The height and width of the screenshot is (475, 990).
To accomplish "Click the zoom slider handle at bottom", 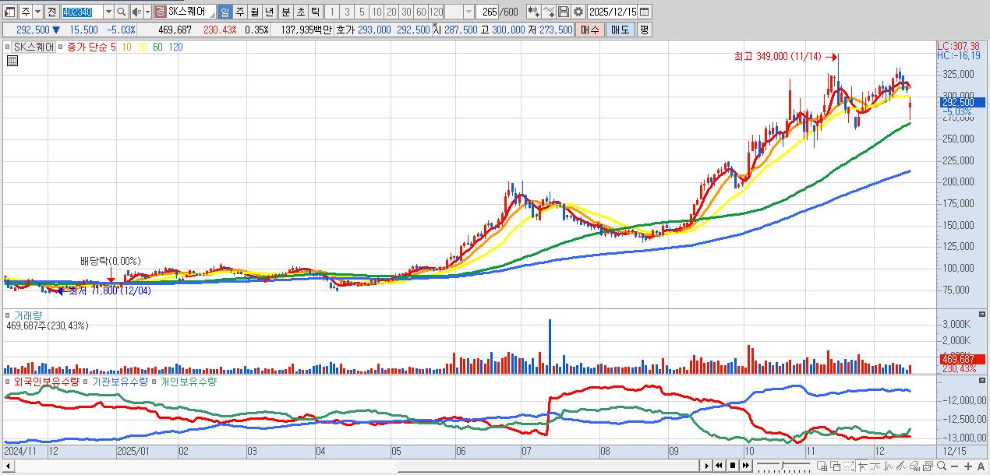I will tap(782, 466).
